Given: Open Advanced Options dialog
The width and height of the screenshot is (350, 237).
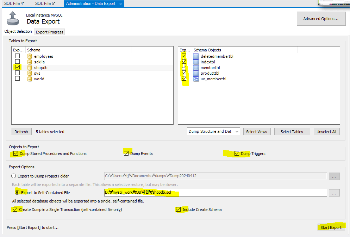Looking at the screenshot, I should click(321, 19).
